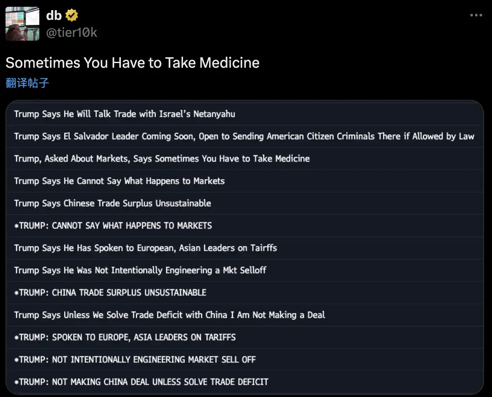Viewport: 492px width, 397px height.
Task: Click the tweet text "Sometimes You Have to Take Medicine"
Action: coord(132,63)
